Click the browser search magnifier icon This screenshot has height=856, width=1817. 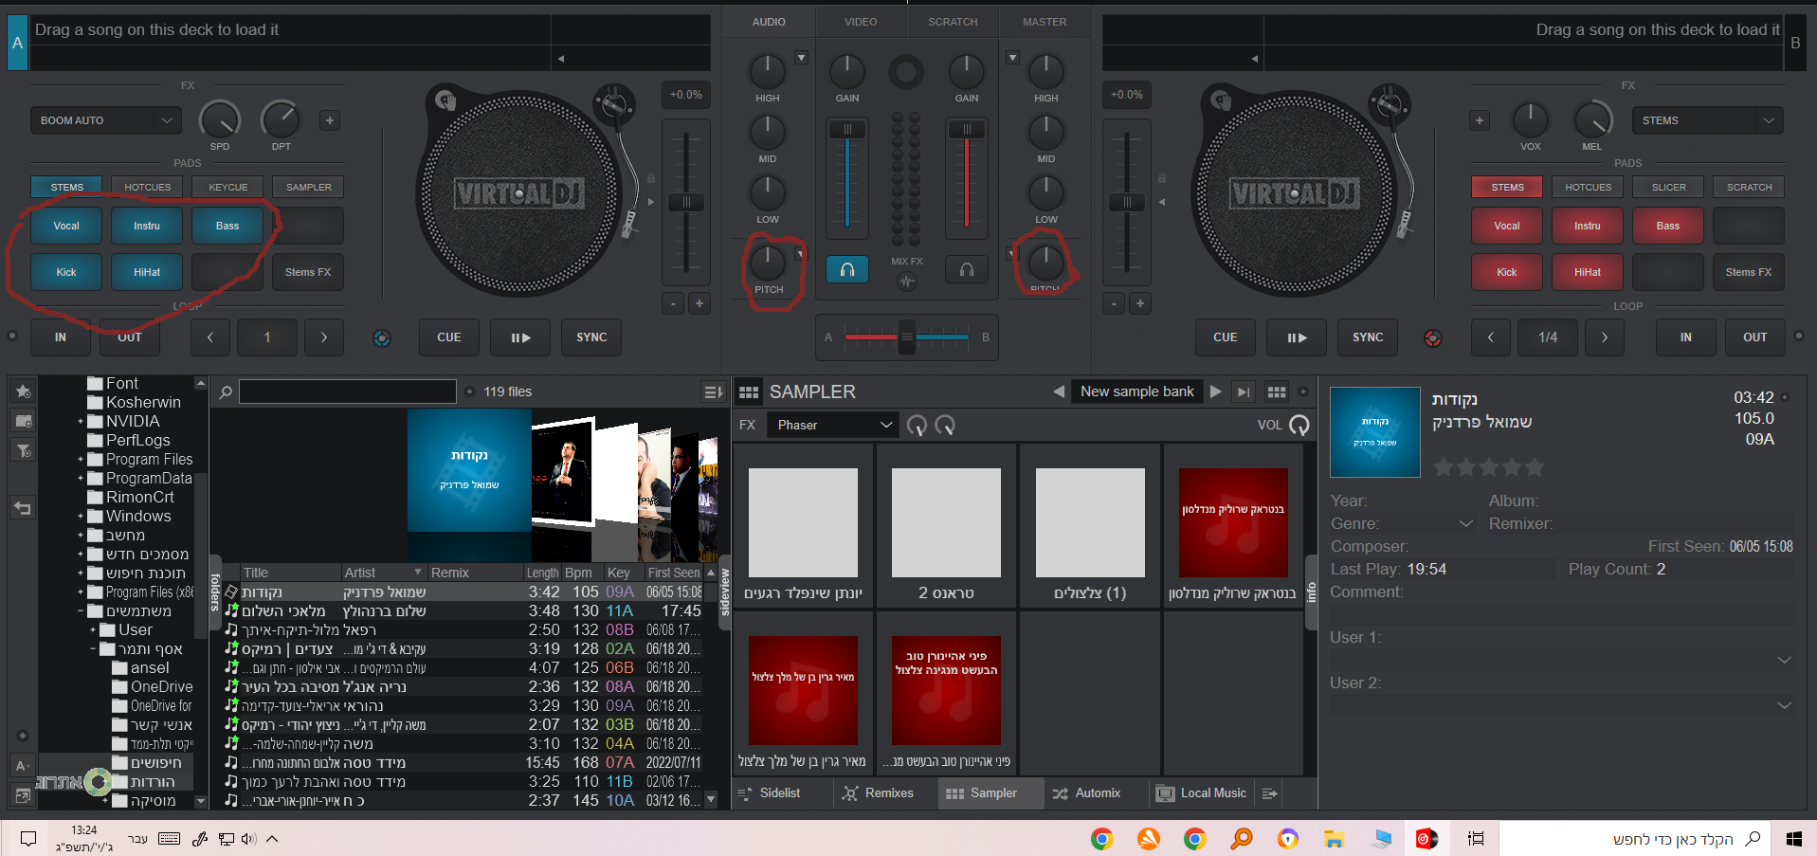click(x=226, y=392)
